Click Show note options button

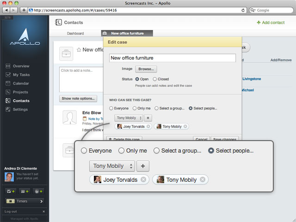point(78,99)
